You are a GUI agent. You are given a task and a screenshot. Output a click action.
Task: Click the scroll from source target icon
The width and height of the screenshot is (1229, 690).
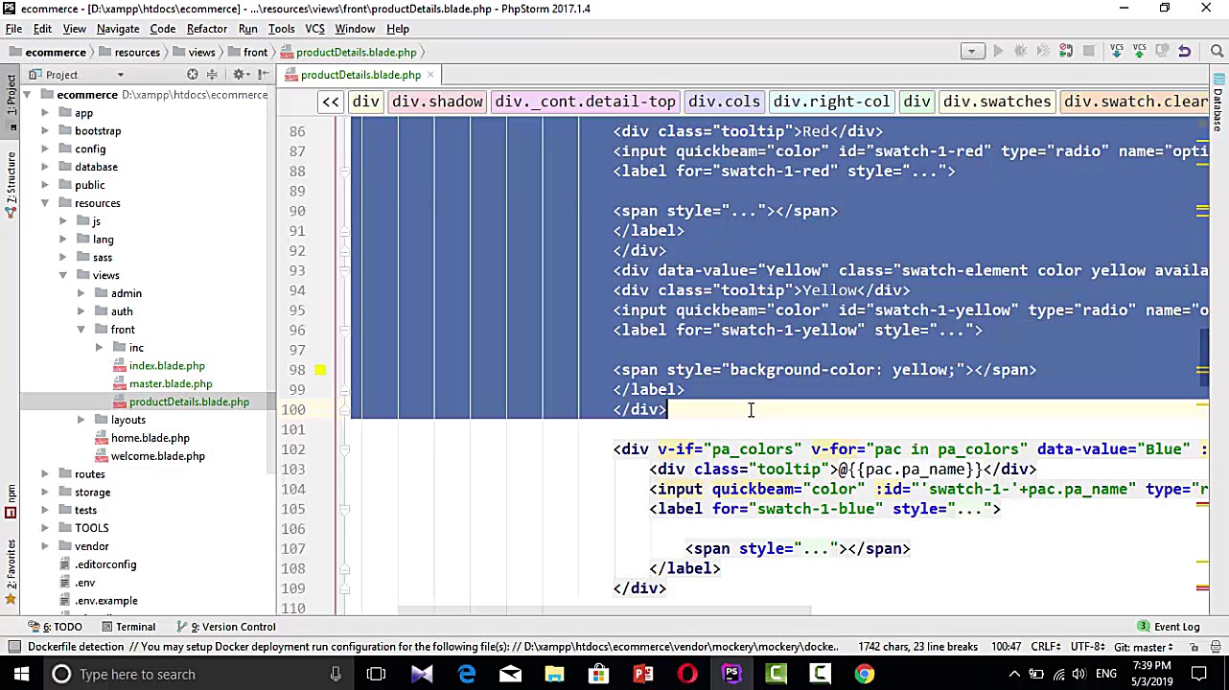(193, 75)
